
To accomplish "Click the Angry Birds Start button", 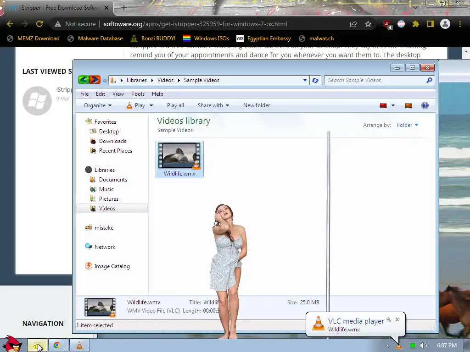I will [12, 344].
